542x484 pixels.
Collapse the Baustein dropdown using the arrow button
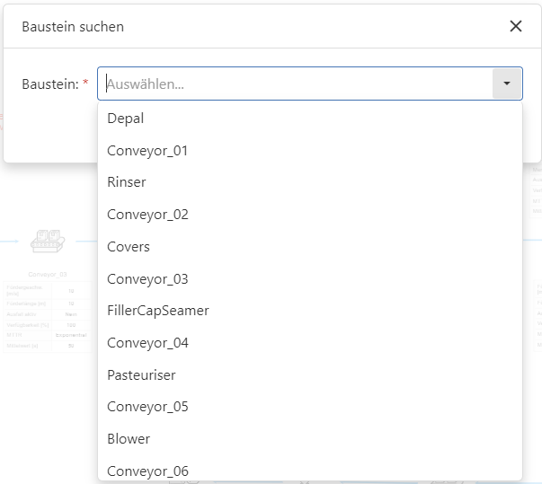pyautogui.click(x=507, y=84)
